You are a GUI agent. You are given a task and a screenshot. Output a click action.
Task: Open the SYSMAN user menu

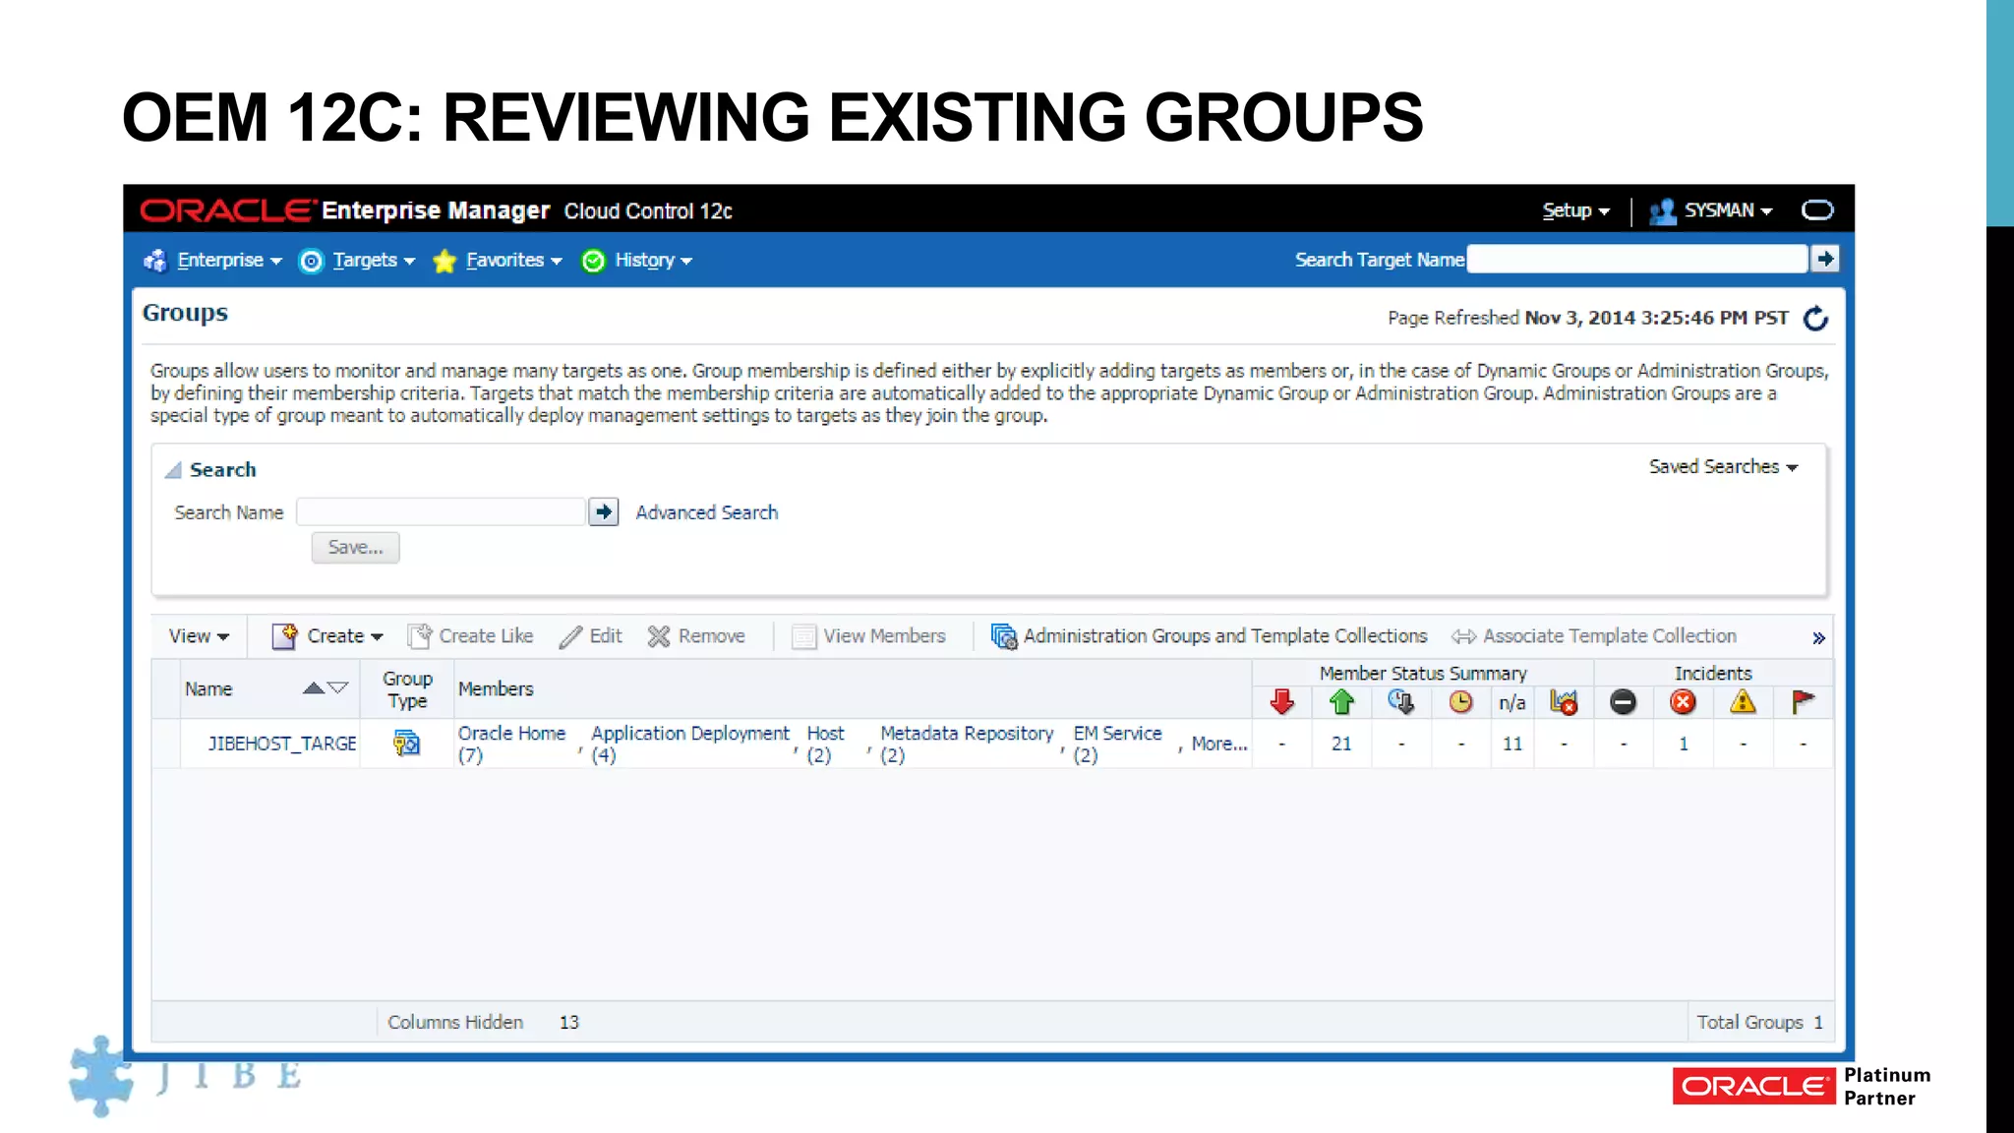coord(1728,210)
